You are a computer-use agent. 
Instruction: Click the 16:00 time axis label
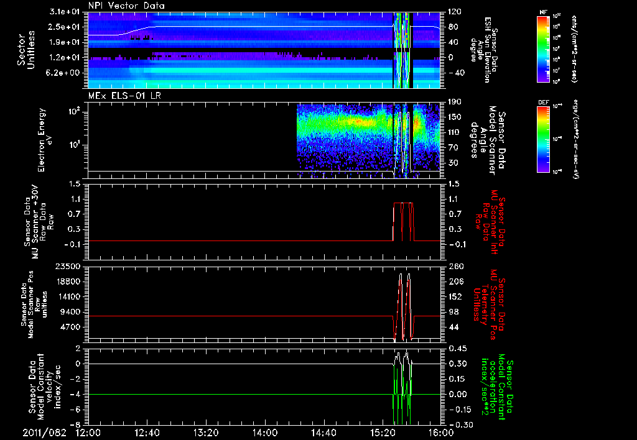(440, 431)
